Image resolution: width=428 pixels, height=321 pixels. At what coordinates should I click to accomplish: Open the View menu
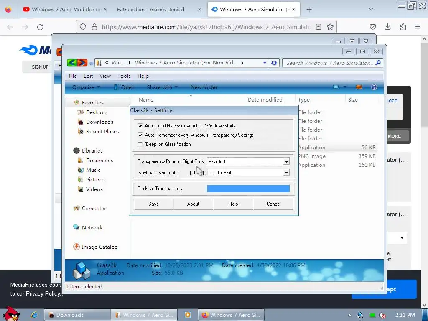click(105, 76)
